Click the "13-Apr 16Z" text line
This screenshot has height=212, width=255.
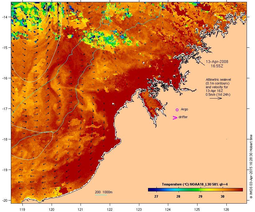[214, 91]
